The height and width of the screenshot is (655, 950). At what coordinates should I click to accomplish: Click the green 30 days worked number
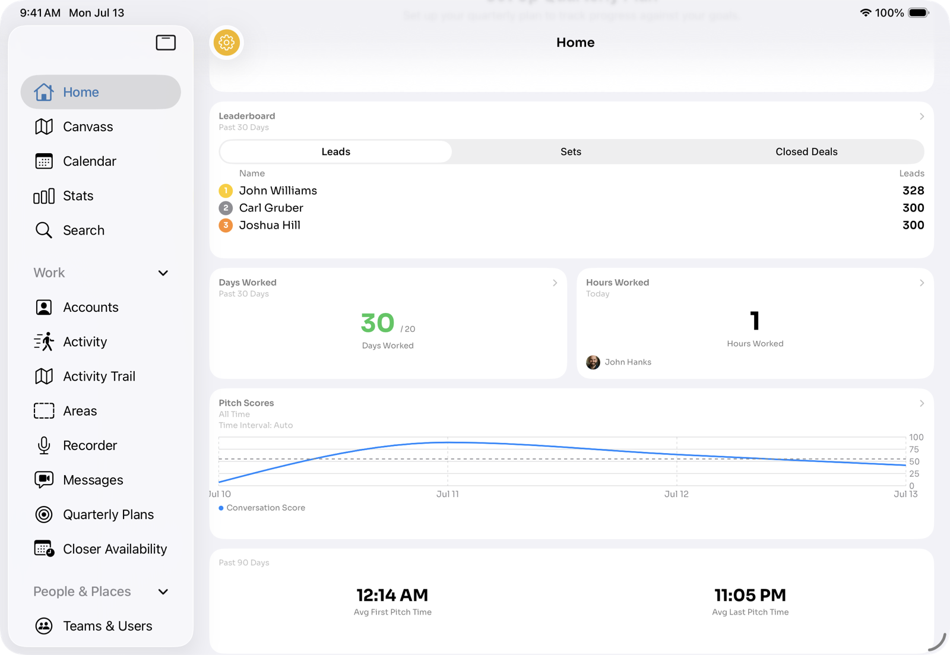[378, 323]
